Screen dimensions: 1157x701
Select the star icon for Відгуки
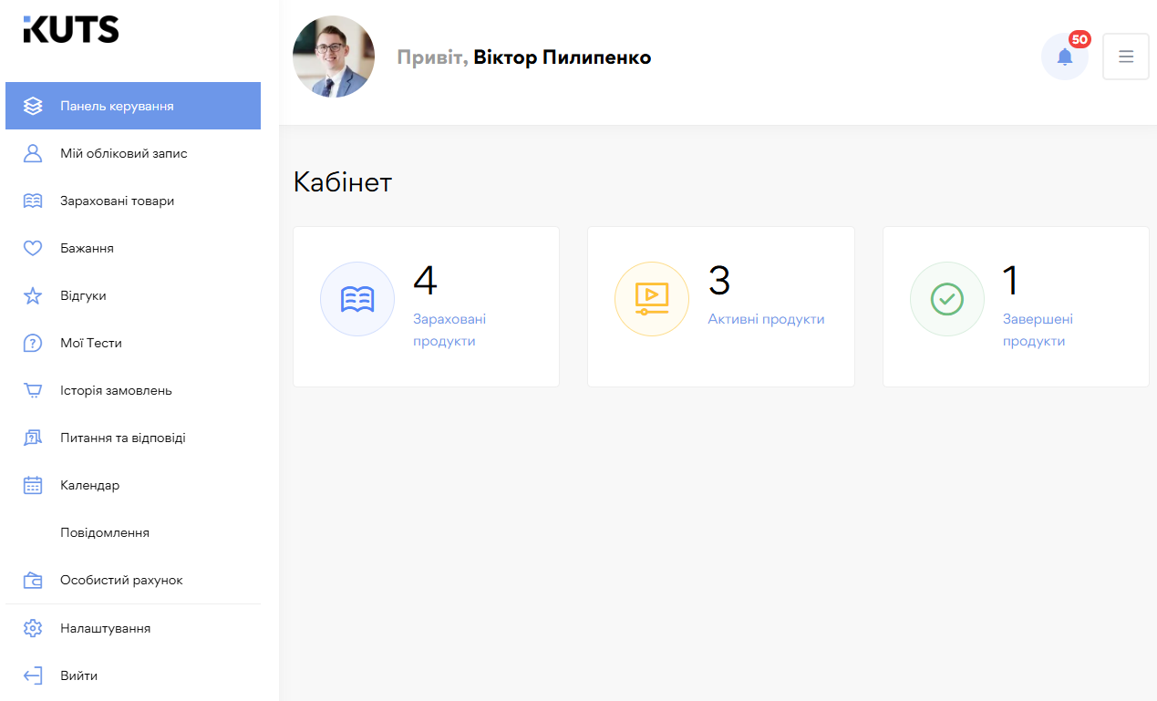coord(33,294)
